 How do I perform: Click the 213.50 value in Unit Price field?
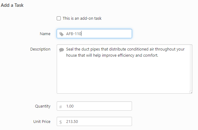pos(72,122)
